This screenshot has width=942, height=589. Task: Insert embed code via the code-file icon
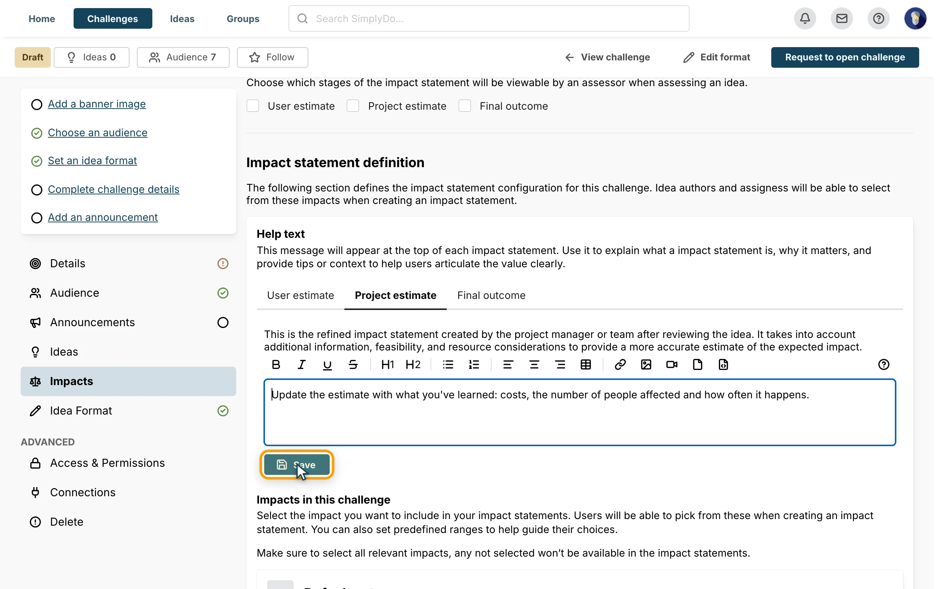click(x=723, y=364)
